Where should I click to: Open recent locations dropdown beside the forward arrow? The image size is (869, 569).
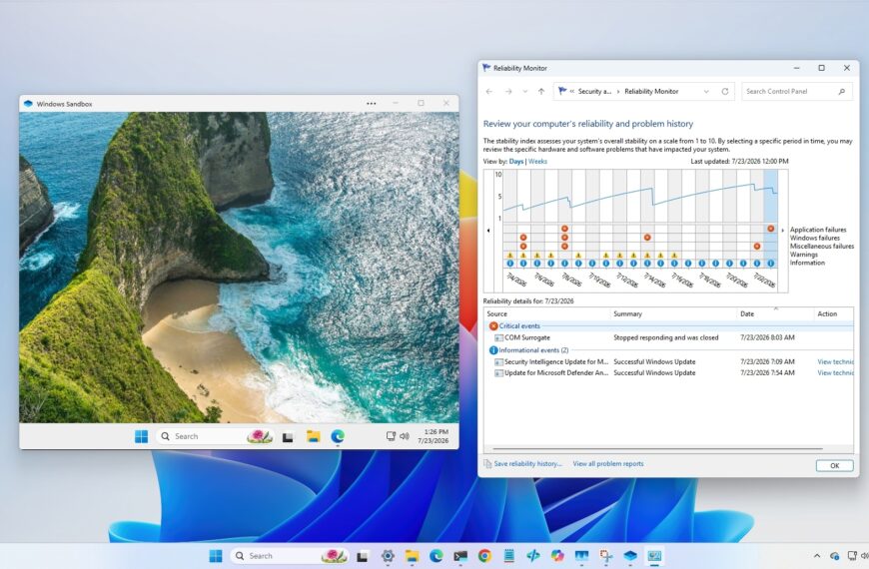(x=524, y=92)
